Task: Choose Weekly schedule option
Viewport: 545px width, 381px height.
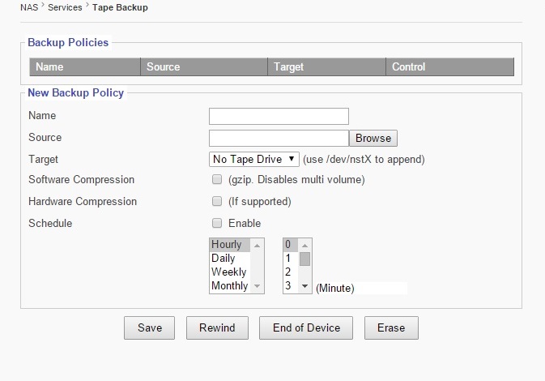Action: 229,272
